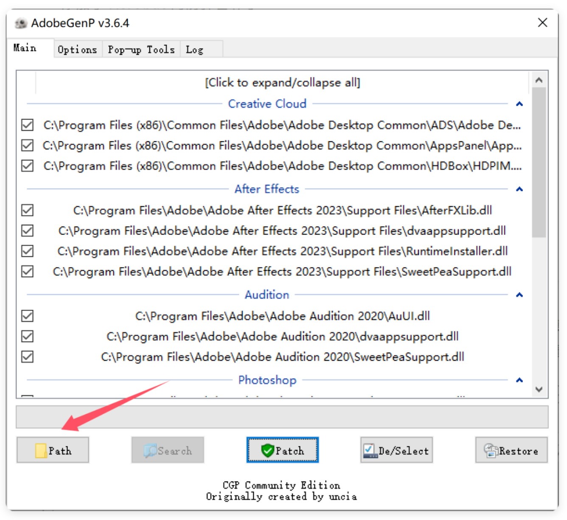Click the green shield icon on Patch button
Screen dimensions: 567x520
pyautogui.click(x=267, y=450)
